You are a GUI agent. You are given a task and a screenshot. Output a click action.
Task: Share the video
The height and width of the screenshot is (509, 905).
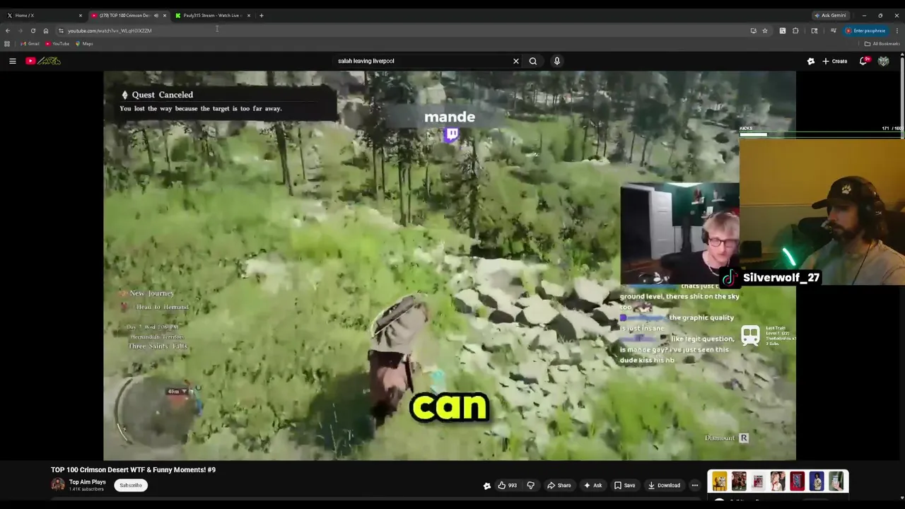559,485
